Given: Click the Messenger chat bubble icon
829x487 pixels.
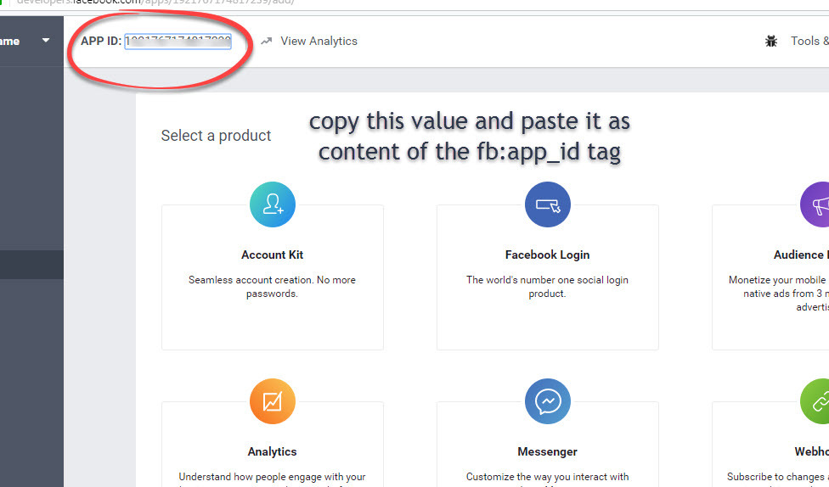Looking at the screenshot, I should (547, 401).
